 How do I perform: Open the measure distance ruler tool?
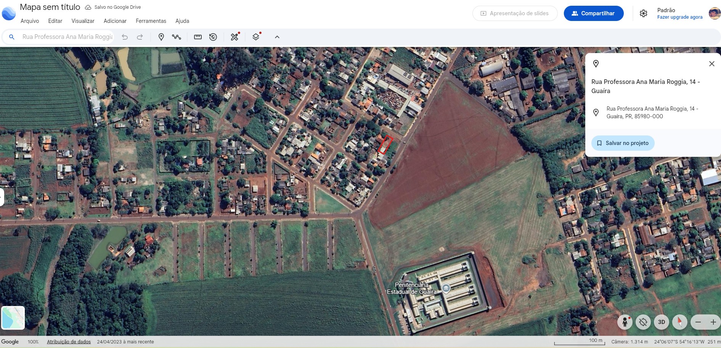(198, 37)
